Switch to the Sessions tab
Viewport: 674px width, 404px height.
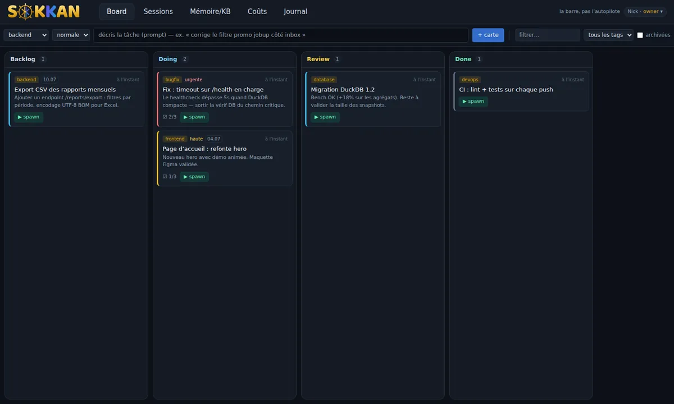point(158,11)
